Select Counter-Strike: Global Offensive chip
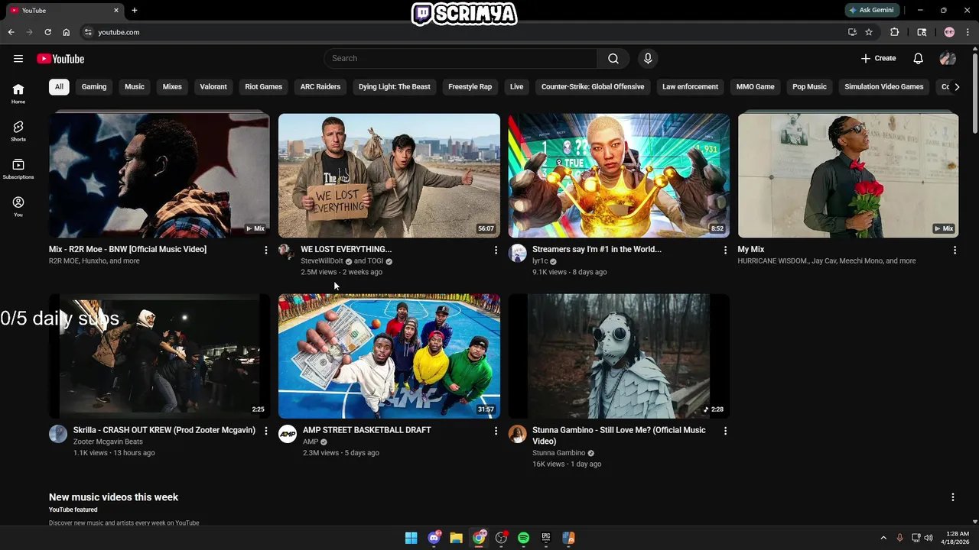979x550 pixels. coord(593,87)
